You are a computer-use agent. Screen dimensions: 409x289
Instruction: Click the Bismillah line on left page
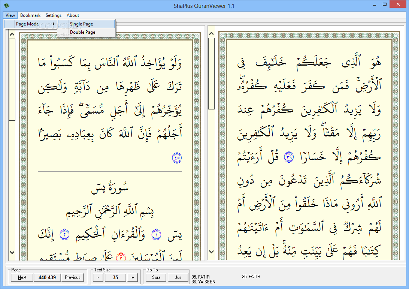110,211
